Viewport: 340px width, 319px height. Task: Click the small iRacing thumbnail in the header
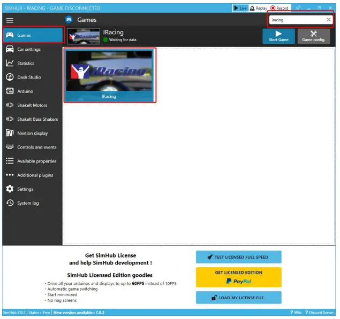tap(84, 36)
